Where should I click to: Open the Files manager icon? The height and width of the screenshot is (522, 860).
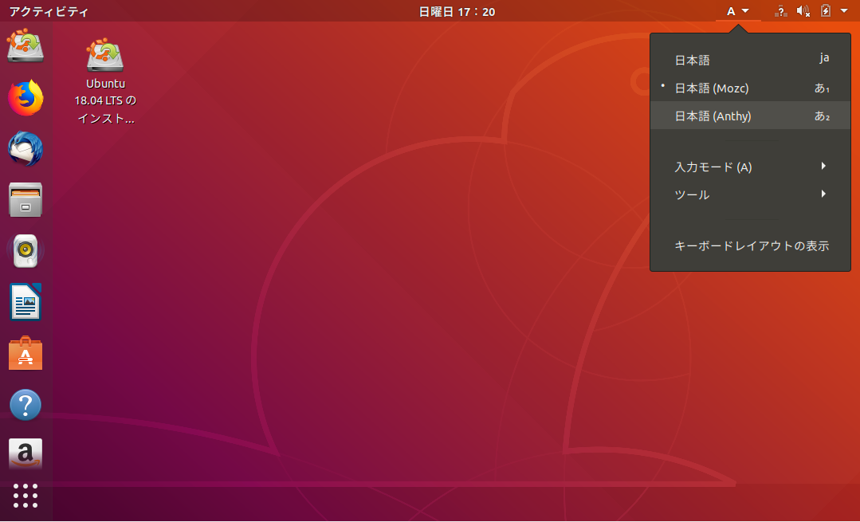click(x=26, y=199)
